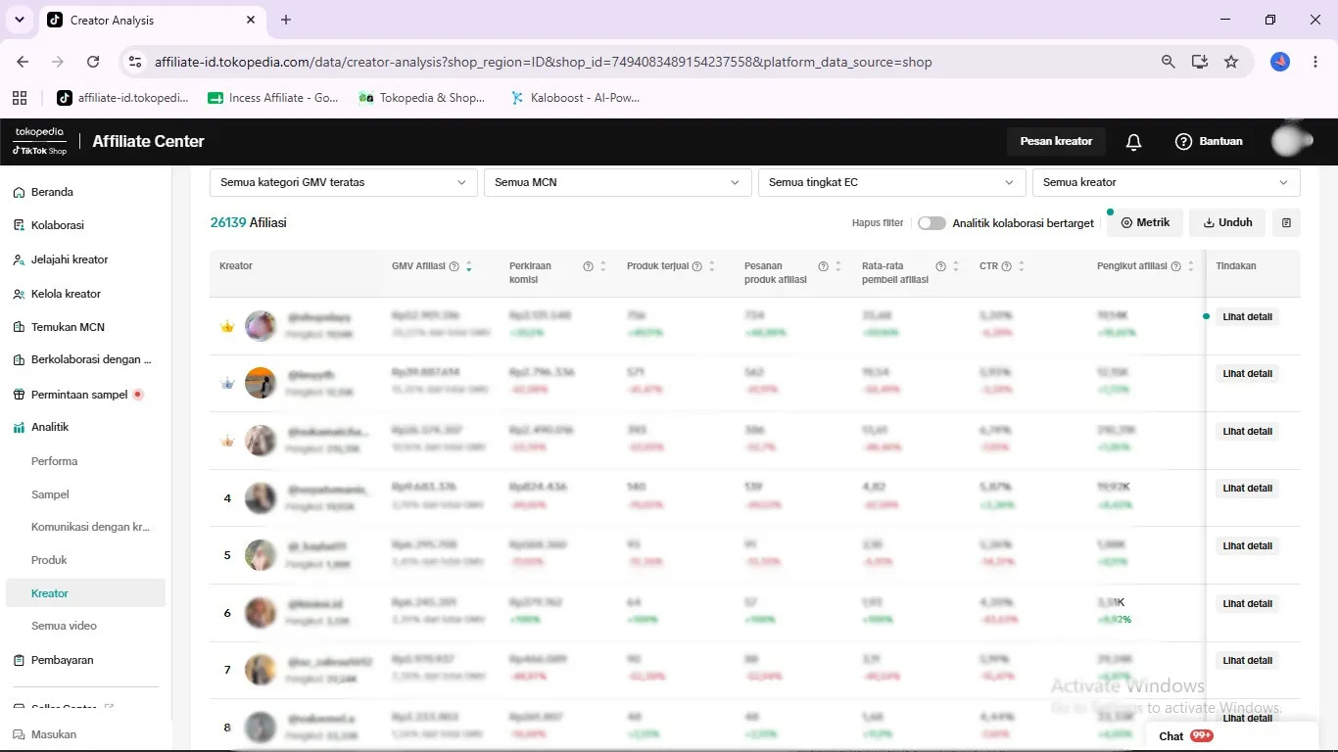Open the Chrome three-dot menu
Viewport: 1338px width, 752px height.
(1314, 62)
